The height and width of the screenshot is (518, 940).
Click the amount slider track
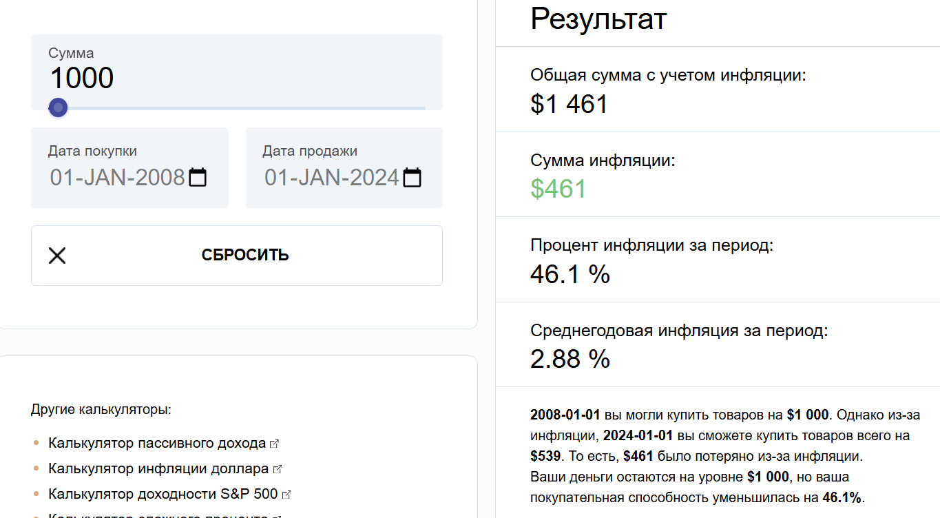pyautogui.click(x=237, y=108)
